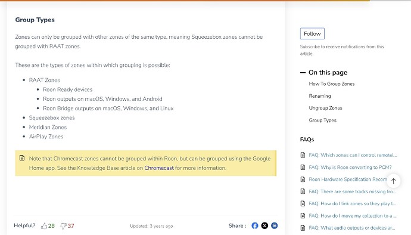
Task: Click document icon beside 'link zones' FAQ
Action: 303,203
